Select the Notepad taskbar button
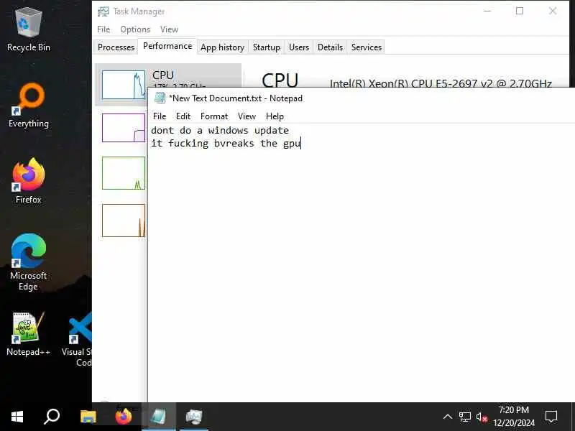 [159, 417]
